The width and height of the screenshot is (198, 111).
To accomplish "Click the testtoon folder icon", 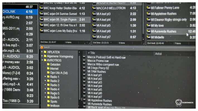I will tap(48, 105).
